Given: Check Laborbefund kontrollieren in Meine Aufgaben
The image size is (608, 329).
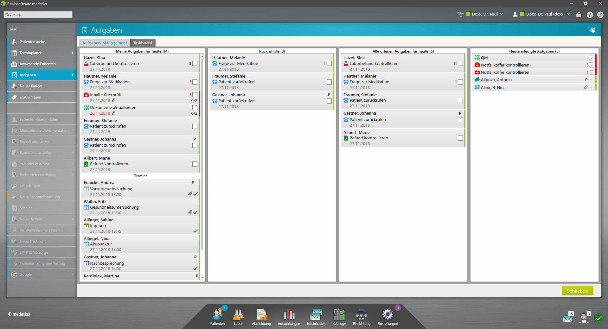Looking at the screenshot, I should click(195, 64).
